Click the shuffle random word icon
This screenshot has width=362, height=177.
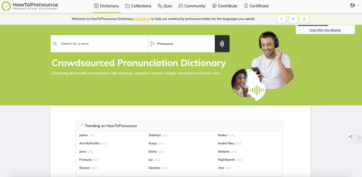coord(293,19)
